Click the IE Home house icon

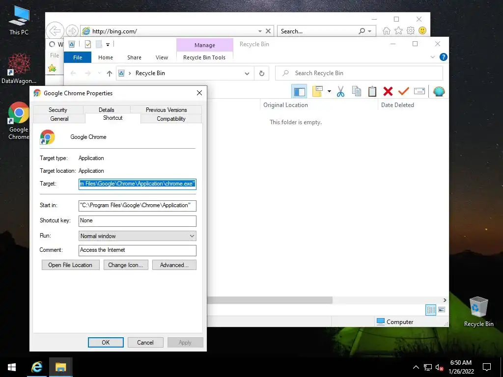(x=387, y=31)
